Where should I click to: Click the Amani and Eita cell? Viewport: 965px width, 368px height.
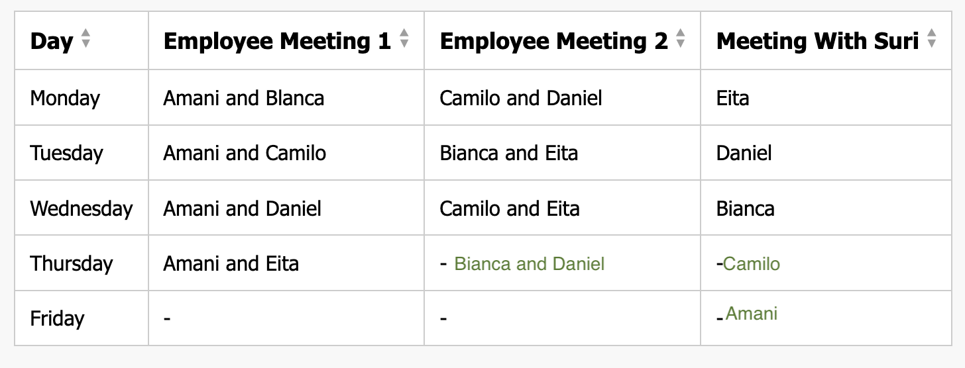231,264
